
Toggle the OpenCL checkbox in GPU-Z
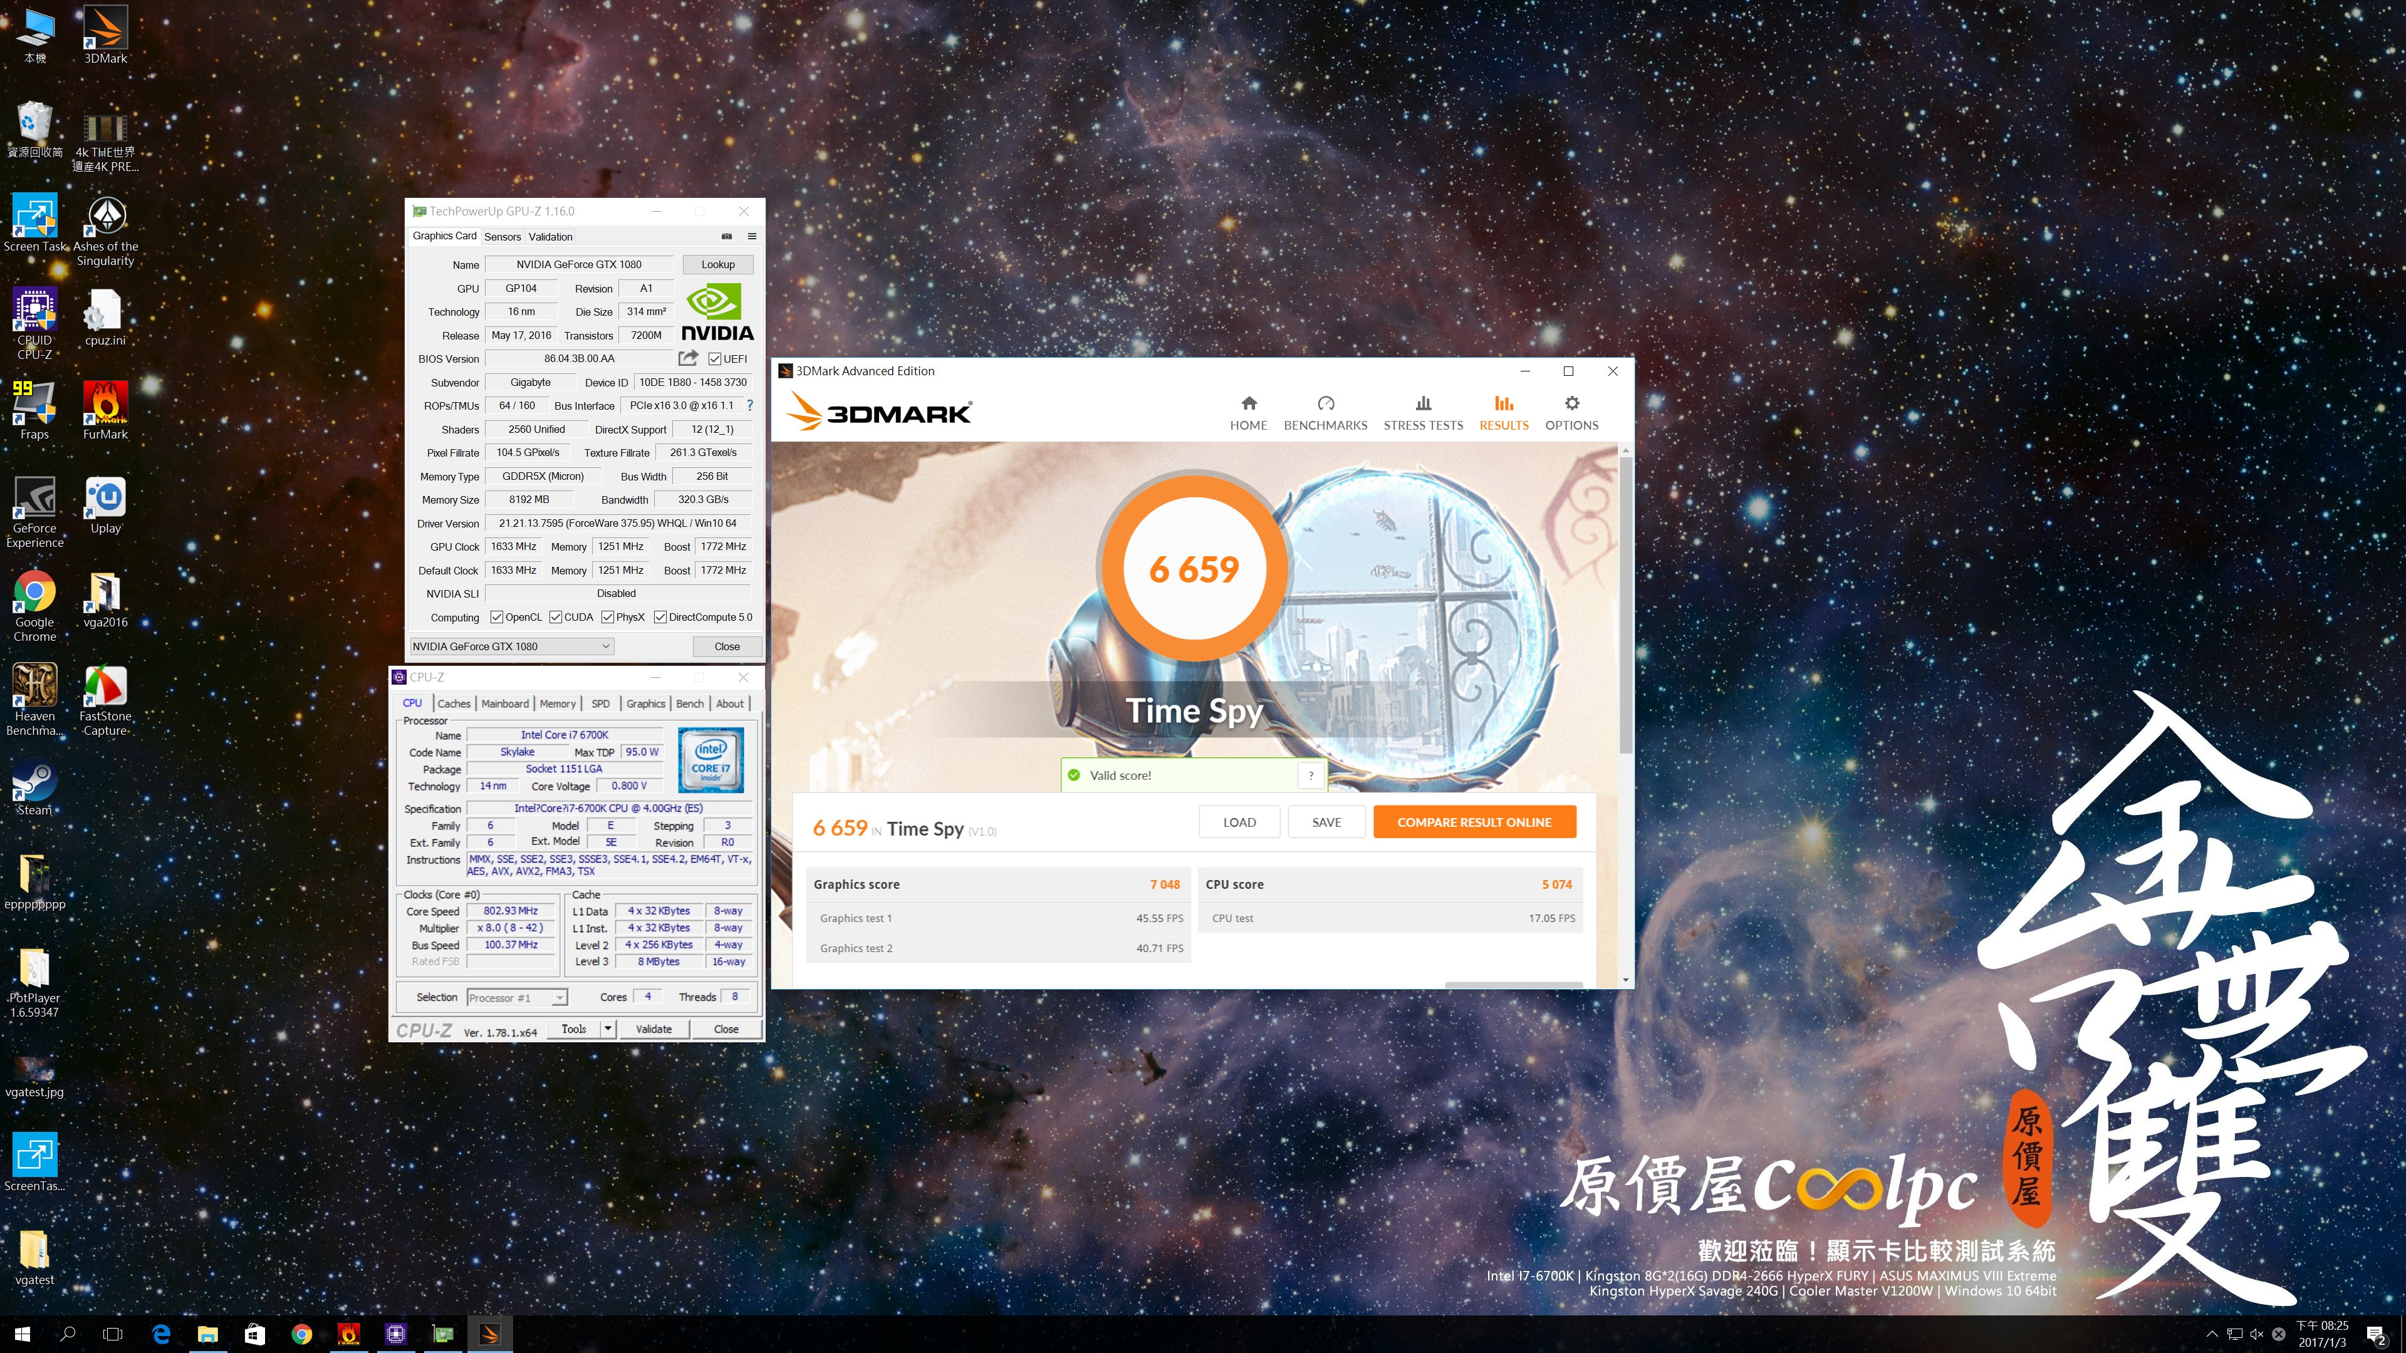497,617
